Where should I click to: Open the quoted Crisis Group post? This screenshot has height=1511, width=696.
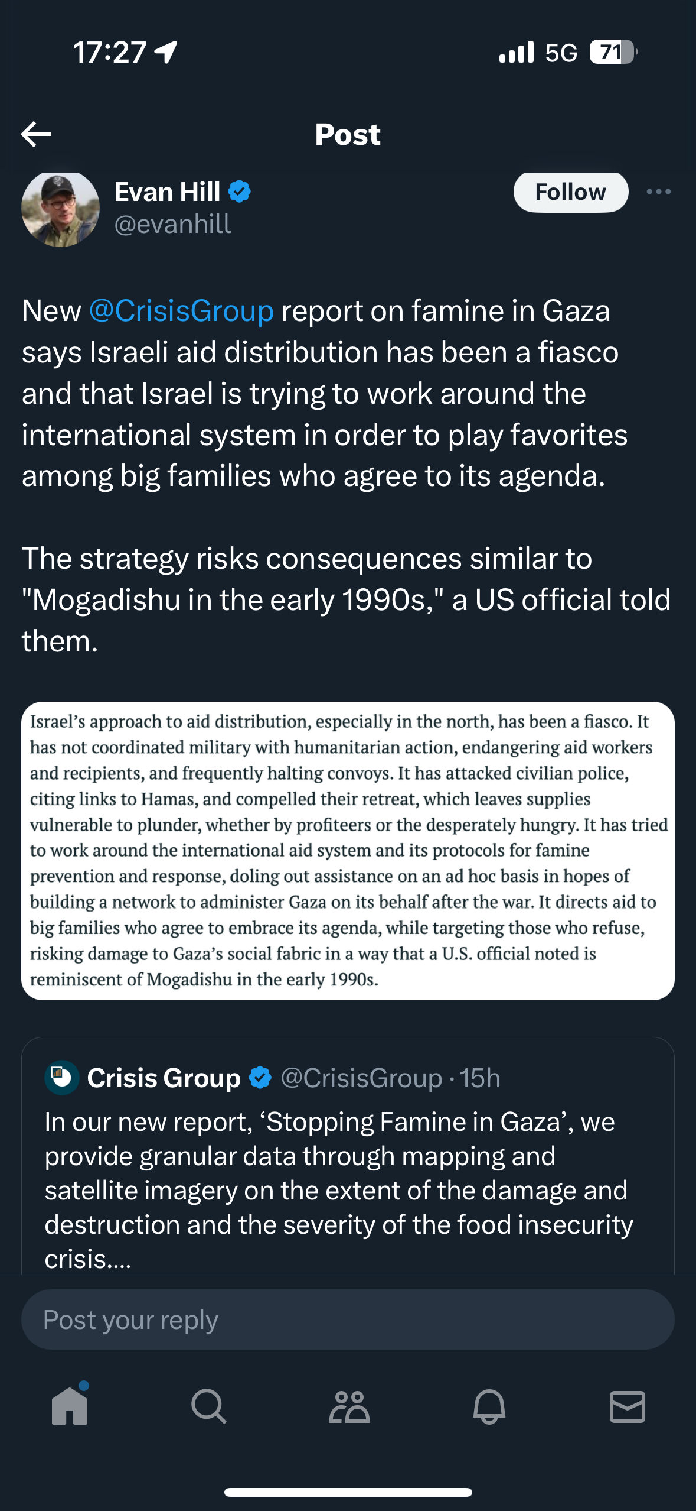click(x=348, y=1159)
